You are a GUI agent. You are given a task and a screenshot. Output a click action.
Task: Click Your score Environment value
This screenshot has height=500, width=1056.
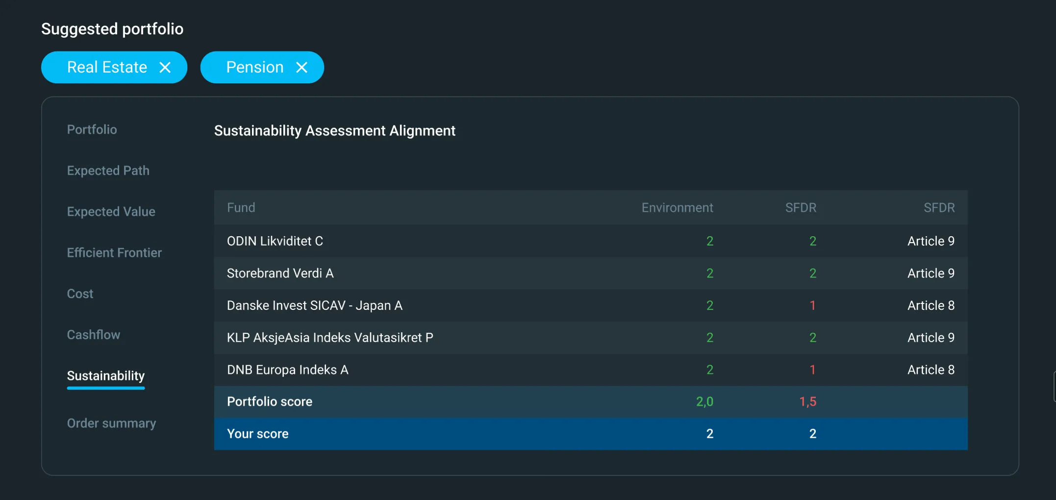tap(710, 434)
